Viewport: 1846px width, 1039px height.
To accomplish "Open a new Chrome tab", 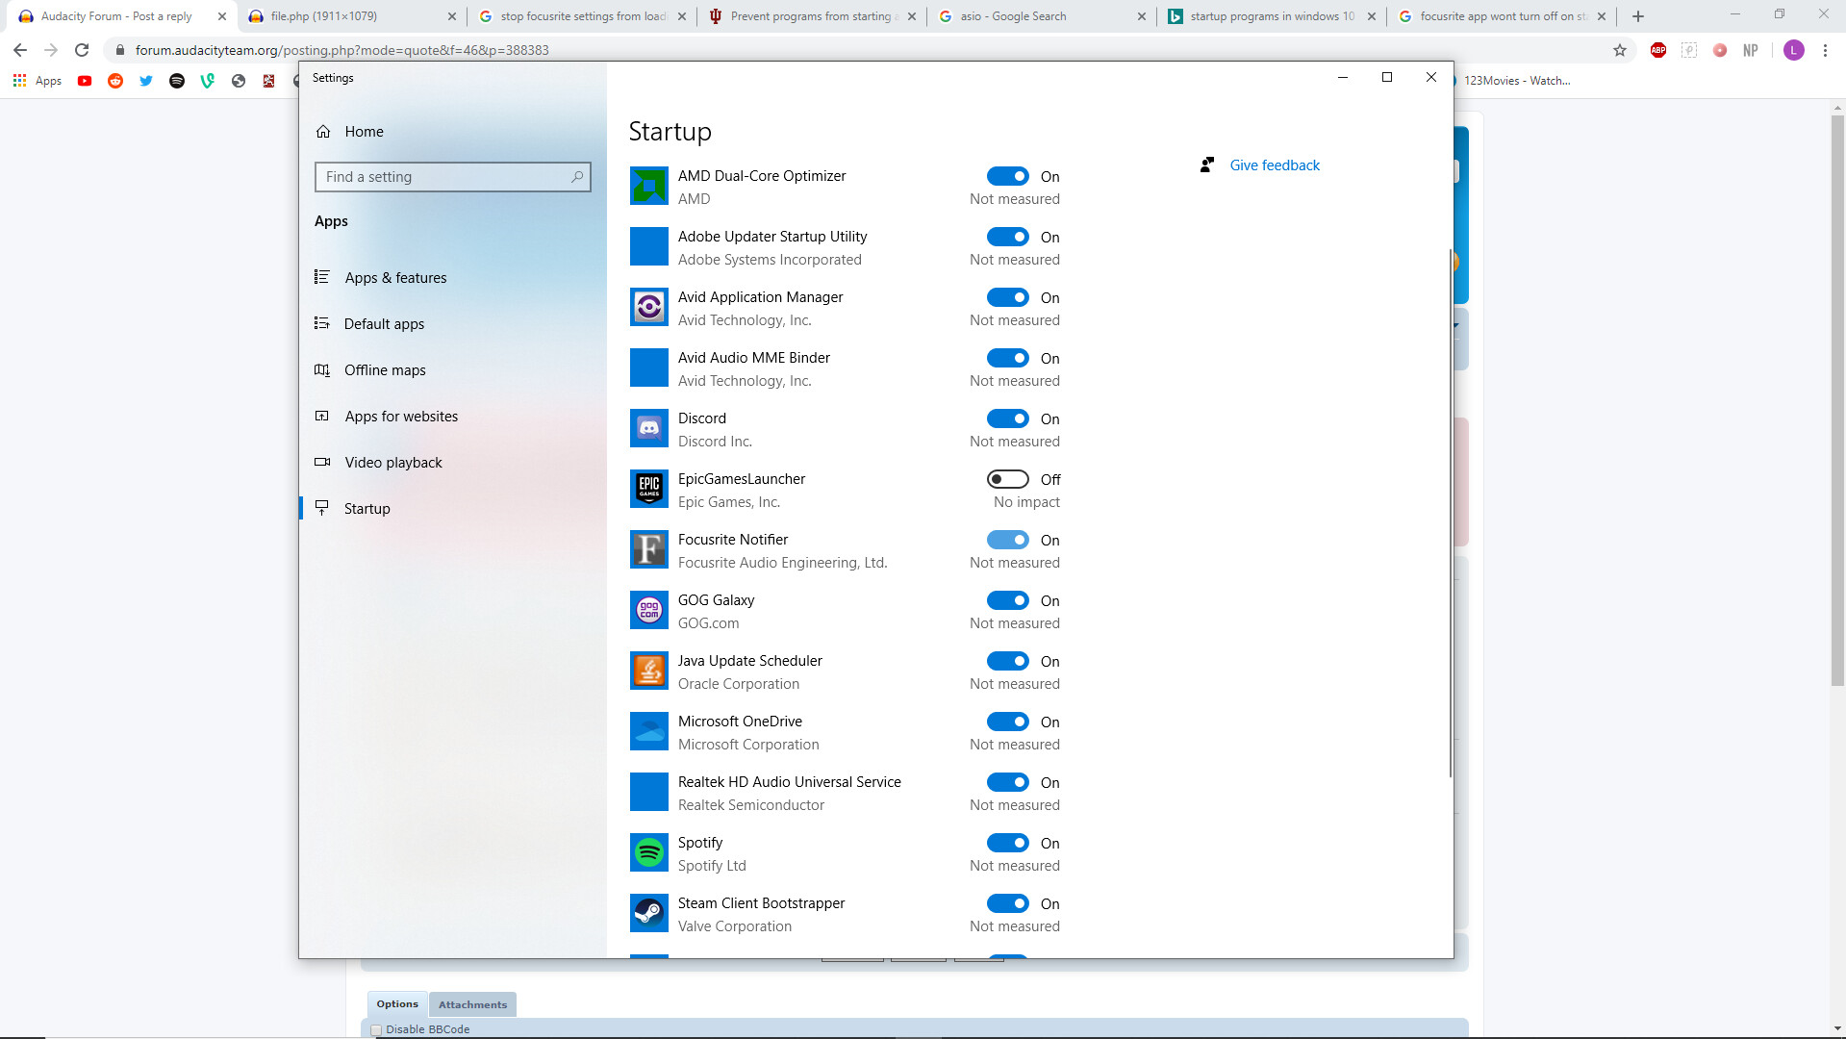I will 1638,16.
